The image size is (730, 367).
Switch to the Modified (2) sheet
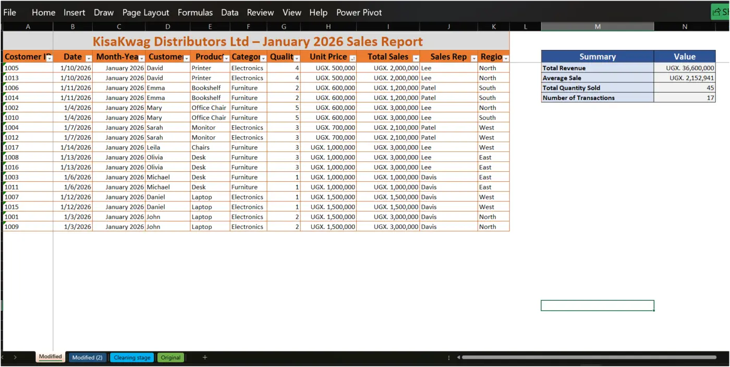click(87, 358)
